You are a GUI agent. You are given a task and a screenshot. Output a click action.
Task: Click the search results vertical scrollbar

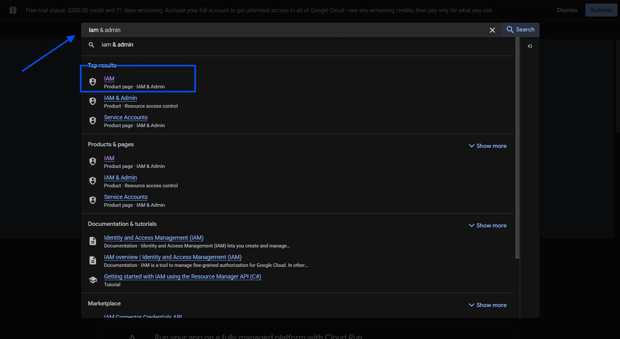(x=518, y=148)
